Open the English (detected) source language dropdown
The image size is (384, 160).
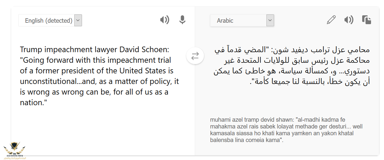coord(50,21)
